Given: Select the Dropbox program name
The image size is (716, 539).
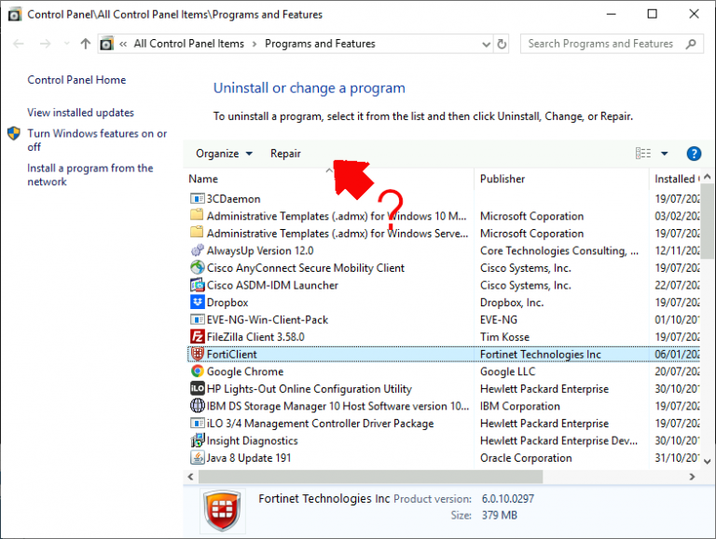Looking at the screenshot, I should pos(227,303).
